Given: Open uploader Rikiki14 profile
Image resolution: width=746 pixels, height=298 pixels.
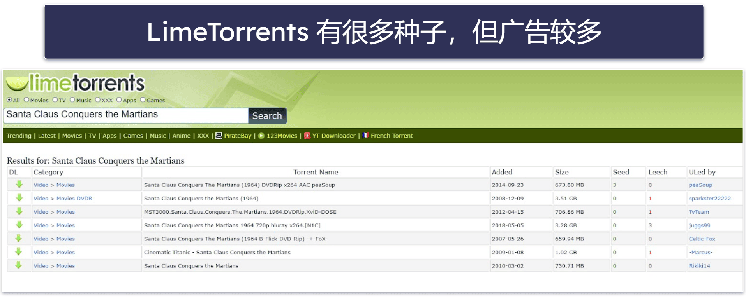Looking at the screenshot, I should point(699,266).
